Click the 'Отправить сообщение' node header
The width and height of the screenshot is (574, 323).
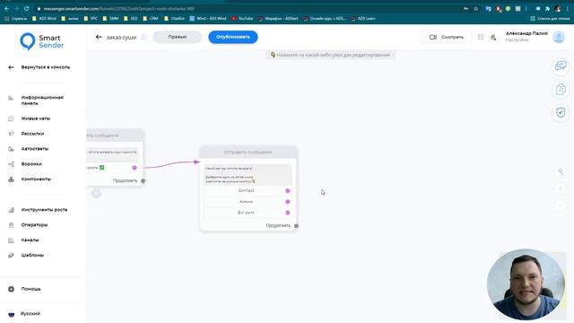(x=248, y=152)
